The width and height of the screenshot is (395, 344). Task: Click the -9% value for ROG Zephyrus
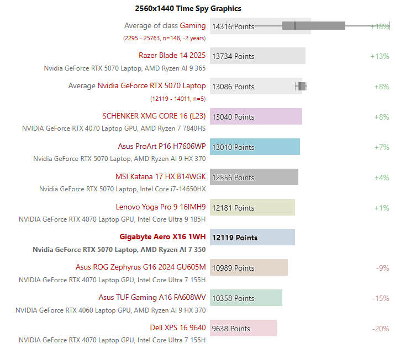click(x=383, y=268)
